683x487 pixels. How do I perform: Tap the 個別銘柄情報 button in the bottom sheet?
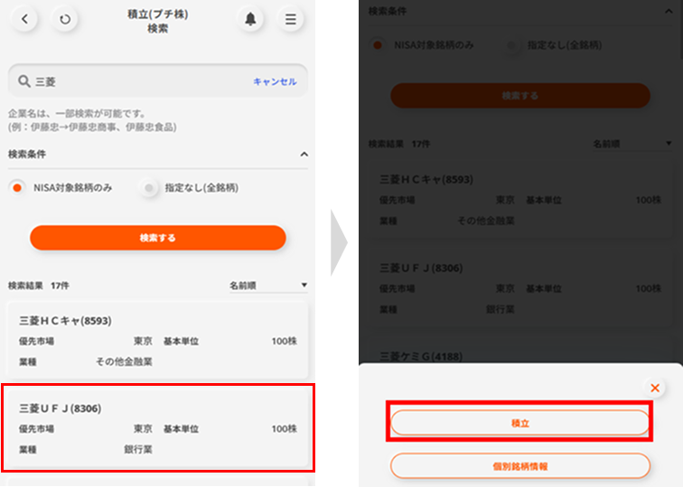[519, 465]
